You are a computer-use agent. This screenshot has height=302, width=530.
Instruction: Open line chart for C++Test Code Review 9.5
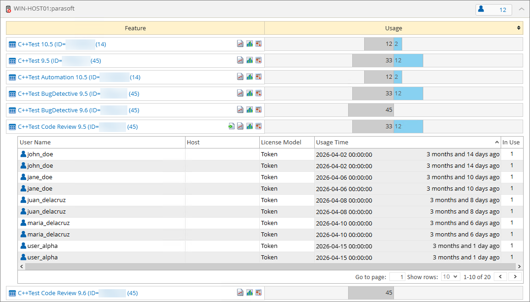(x=240, y=126)
